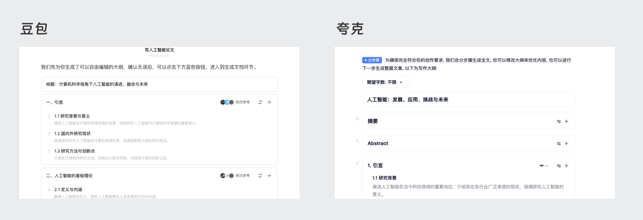Click the drag handle beside 1.2 国内外研究现状

(x=49, y=133)
